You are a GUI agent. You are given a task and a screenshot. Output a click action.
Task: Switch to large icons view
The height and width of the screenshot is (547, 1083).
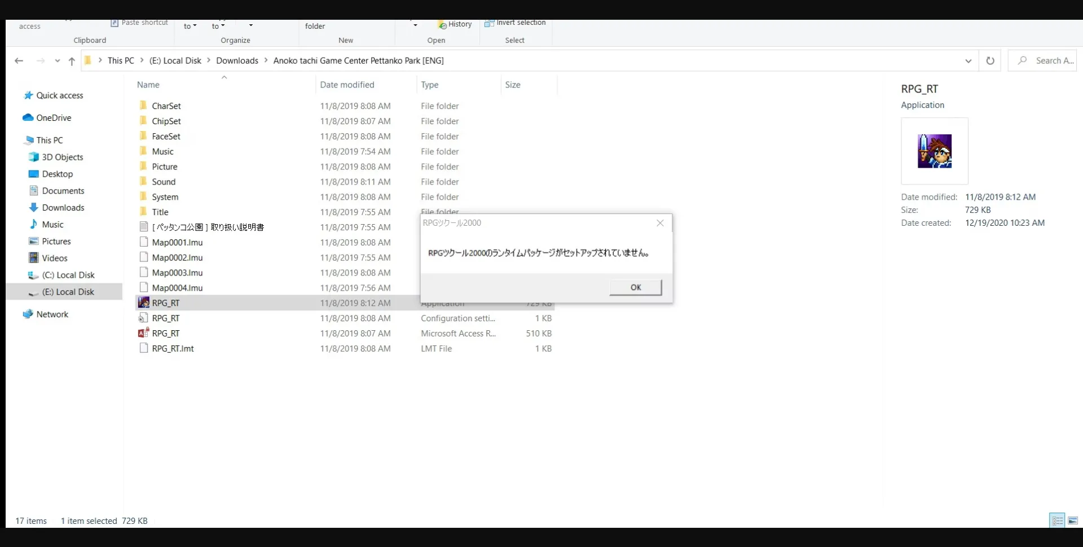coord(1072,520)
